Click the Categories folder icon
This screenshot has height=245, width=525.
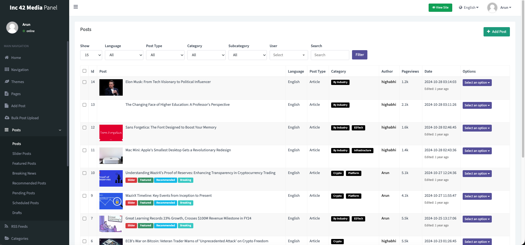[x=7, y=238]
